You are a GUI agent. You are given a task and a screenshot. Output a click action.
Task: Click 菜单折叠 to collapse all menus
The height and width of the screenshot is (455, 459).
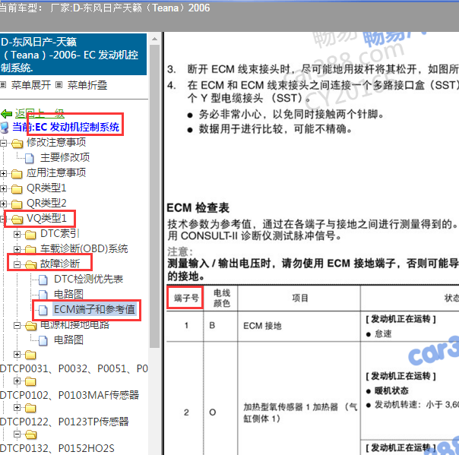87,85
